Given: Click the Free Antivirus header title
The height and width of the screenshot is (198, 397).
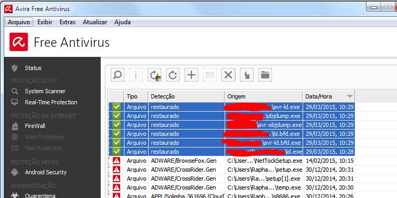Looking at the screenshot, I should pos(72,42).
